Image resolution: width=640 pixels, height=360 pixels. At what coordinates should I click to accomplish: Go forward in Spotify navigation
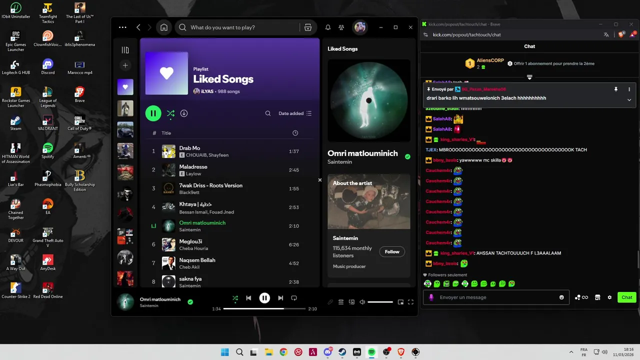(149, 27)
